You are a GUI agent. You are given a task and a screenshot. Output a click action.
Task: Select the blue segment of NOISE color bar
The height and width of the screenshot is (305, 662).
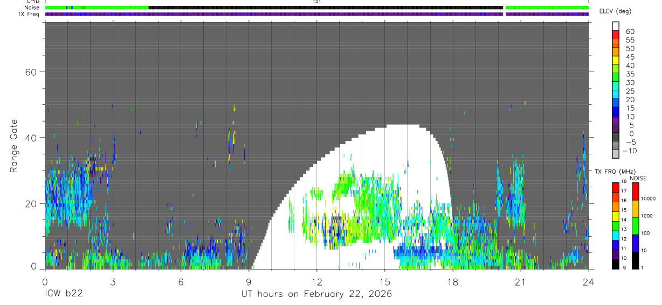[636, 243]
